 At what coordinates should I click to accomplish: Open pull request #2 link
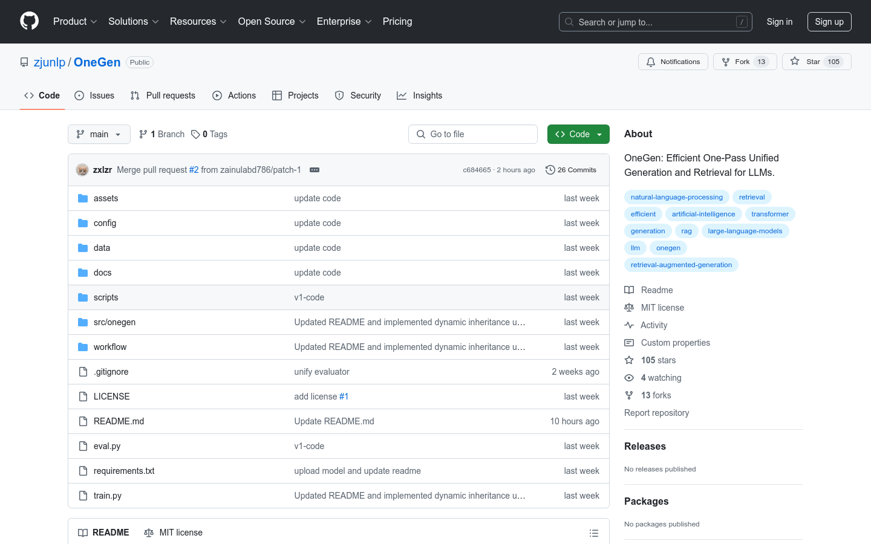[x=194, y=170]
